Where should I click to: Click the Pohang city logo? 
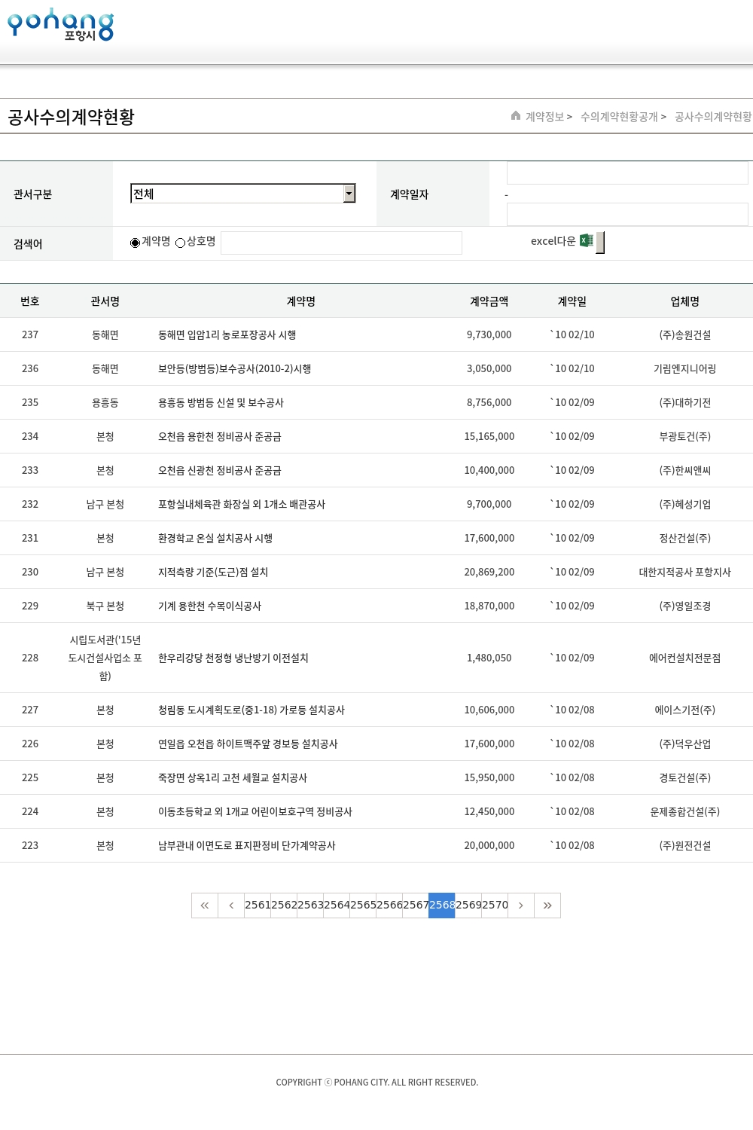click(x=60, y=25)
